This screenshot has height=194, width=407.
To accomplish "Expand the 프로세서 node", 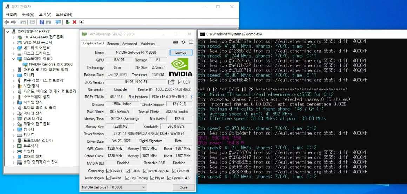I will [13, 146].
